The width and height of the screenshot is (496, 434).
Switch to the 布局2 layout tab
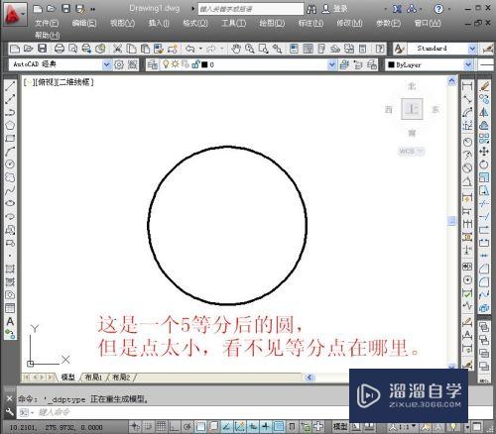point(121,377)
